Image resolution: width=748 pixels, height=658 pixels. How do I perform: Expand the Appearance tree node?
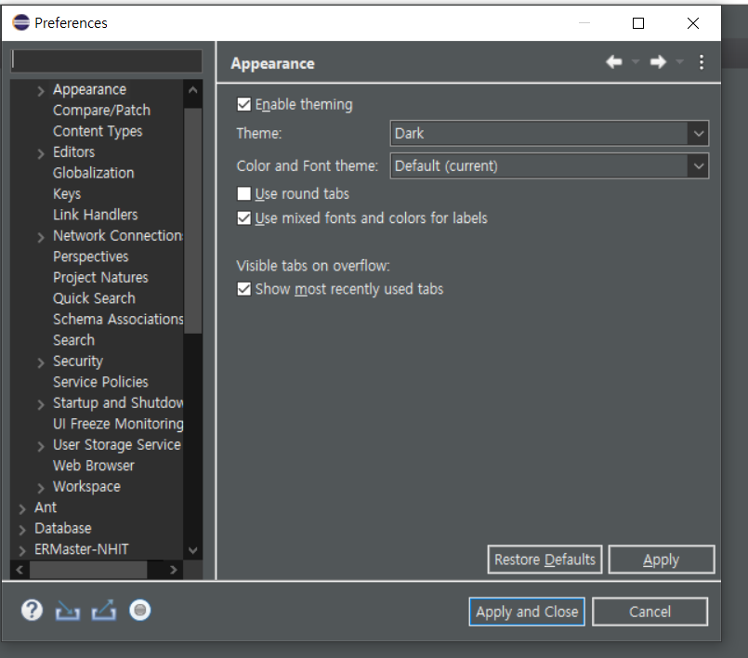pyautogui.click(x=41, y=91)
